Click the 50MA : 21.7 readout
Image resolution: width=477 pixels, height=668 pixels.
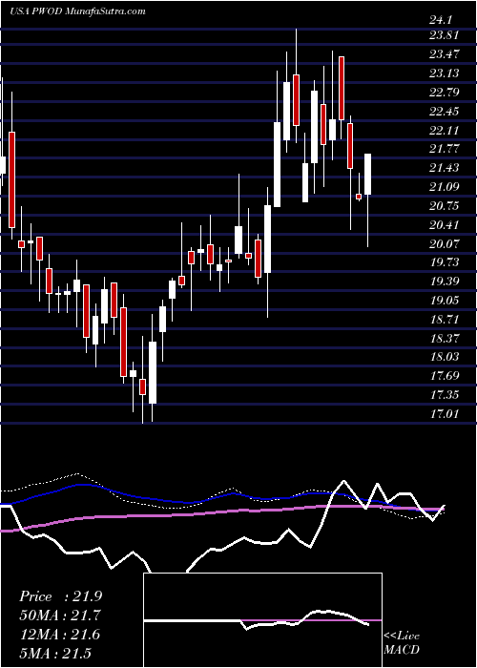point(60,616)
